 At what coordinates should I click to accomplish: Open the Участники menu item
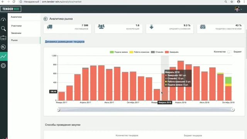pos(16,26)
